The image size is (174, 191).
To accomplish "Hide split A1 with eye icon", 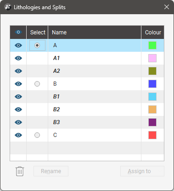I will pos(18,58).
